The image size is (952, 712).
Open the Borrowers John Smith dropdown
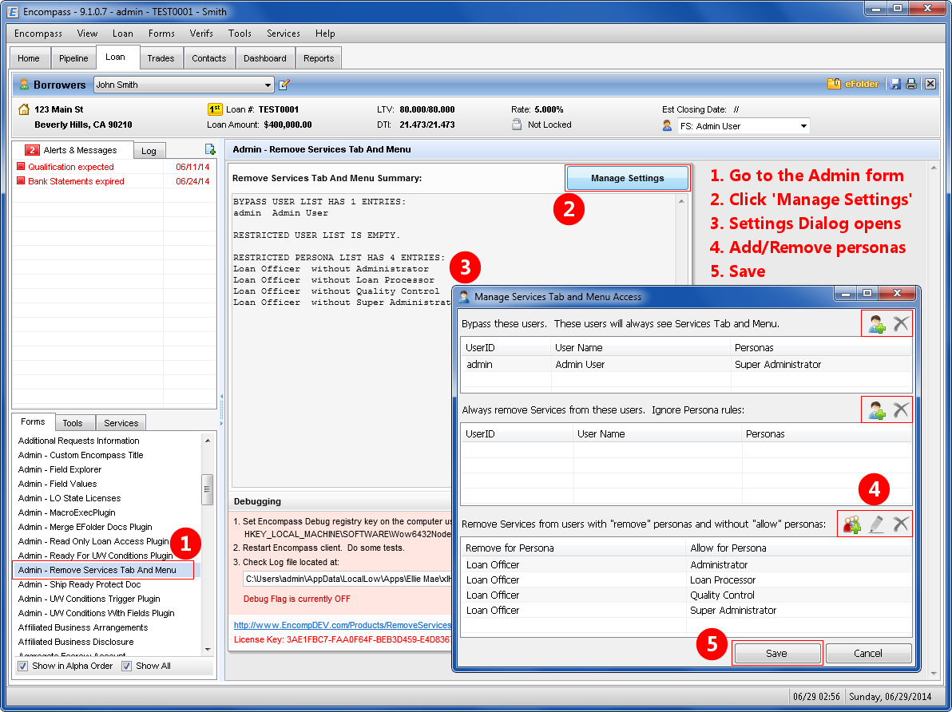point(267,85)
